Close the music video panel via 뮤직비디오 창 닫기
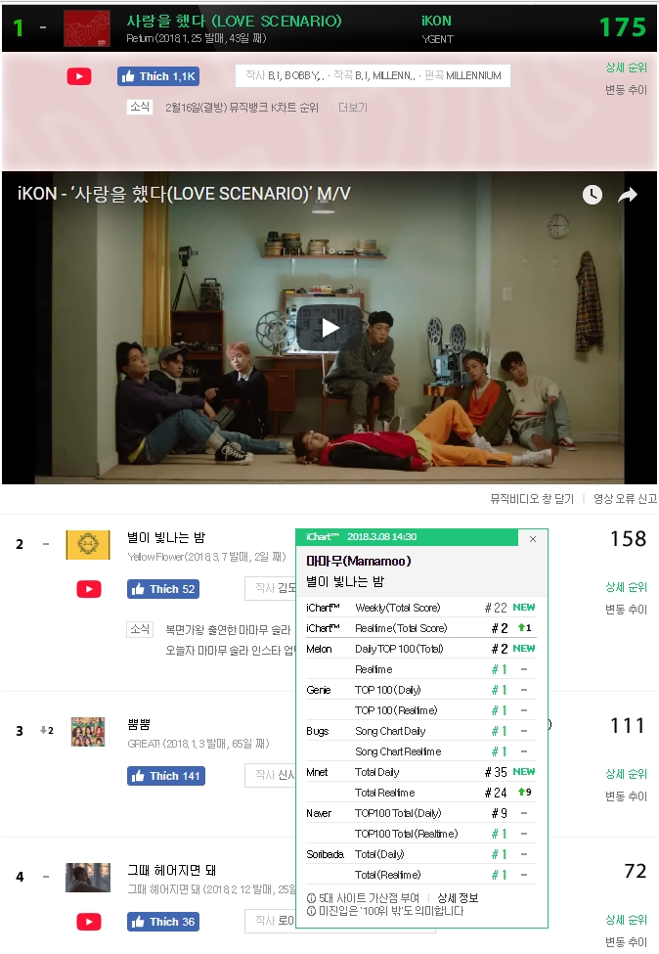This screenshot has height=954, width=659. coord(532,499)
